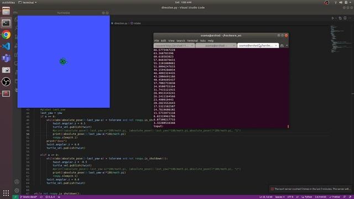The image size is (354, 199).
Task: Click the Prettier status bar item
Action: coord(335,197)
